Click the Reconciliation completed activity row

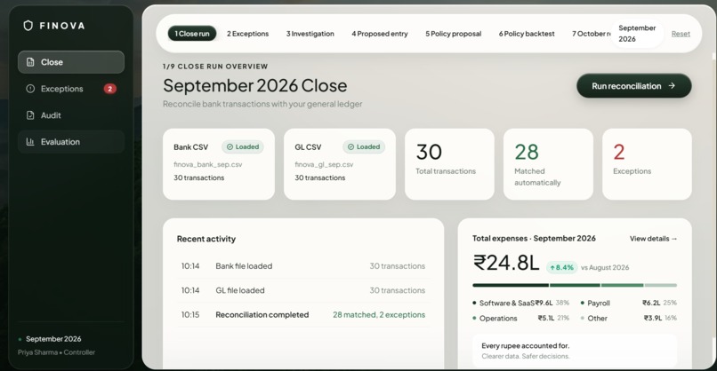303,315
